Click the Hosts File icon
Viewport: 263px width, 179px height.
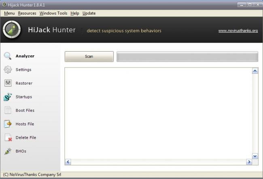pos(8,124)
